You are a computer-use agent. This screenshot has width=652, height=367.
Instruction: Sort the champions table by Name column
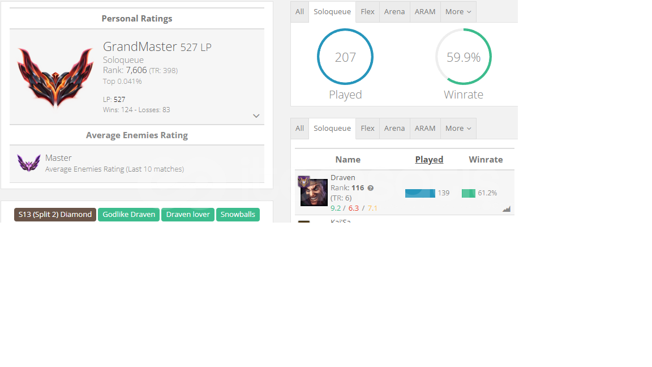(348, 159)
